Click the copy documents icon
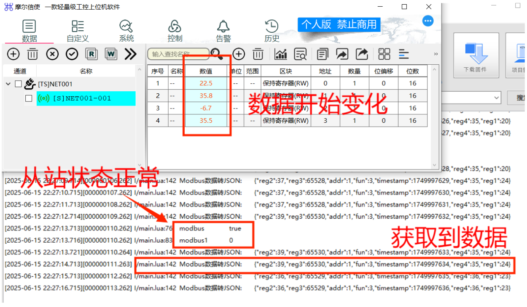The image size is (527, 307). (x=323, y=54)
